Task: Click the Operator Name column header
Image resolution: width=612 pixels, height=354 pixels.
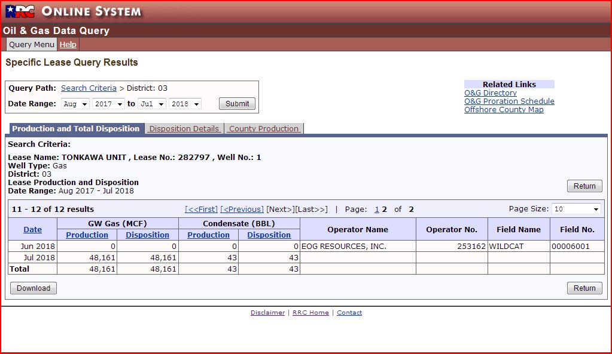Action: [x=358, y=229]
